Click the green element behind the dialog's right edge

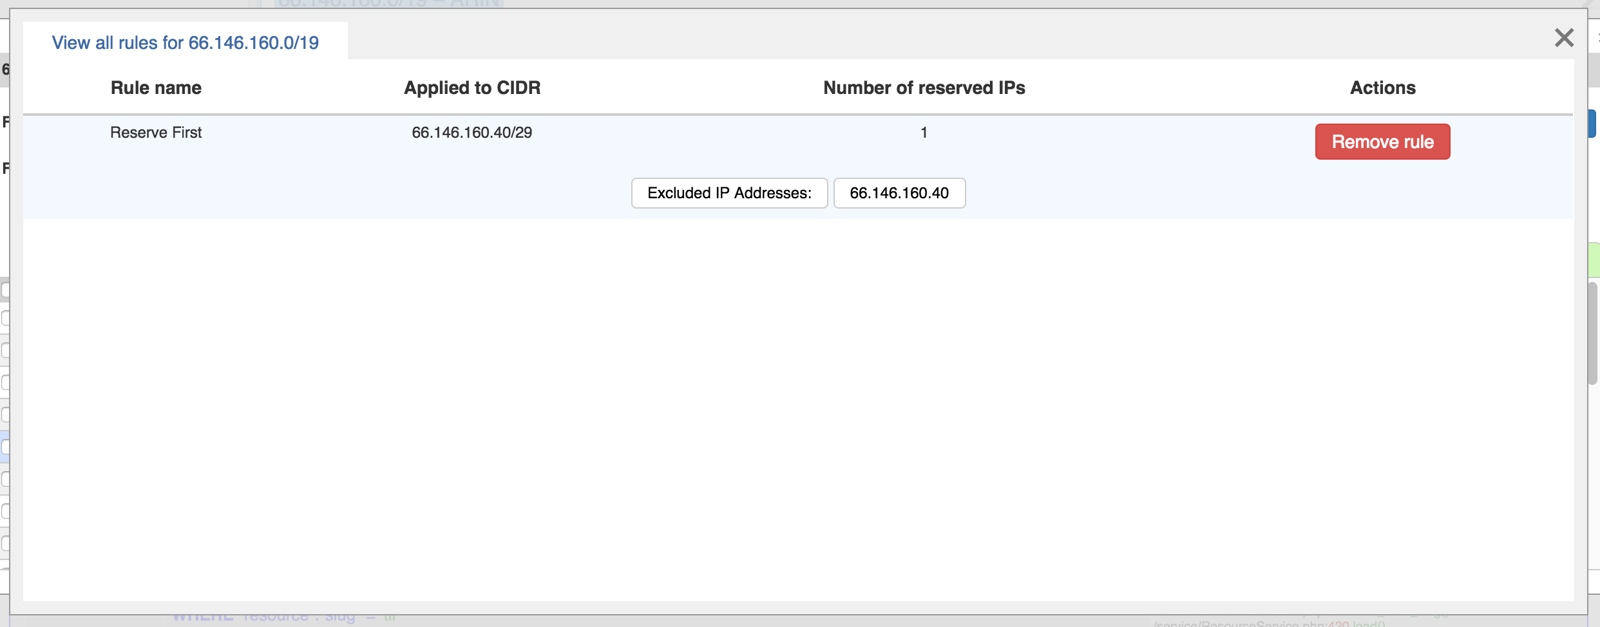pyautogui.click(x=1594, y=259)
